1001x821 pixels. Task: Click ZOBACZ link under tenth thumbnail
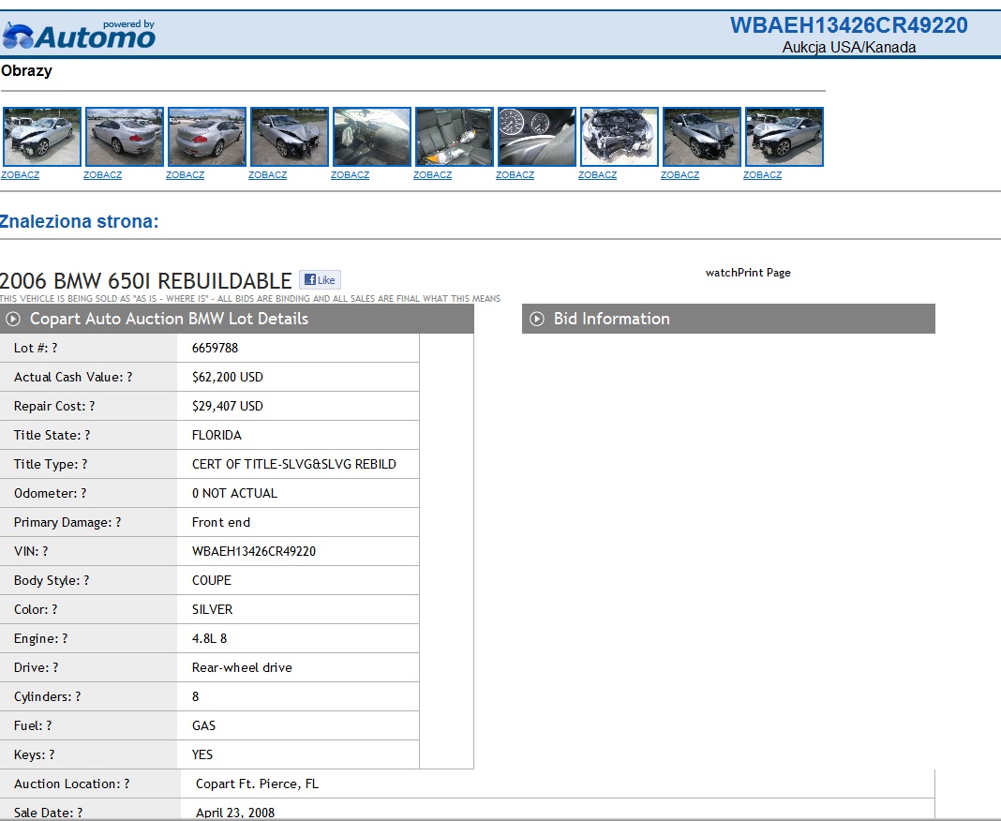tap(762, 175)
